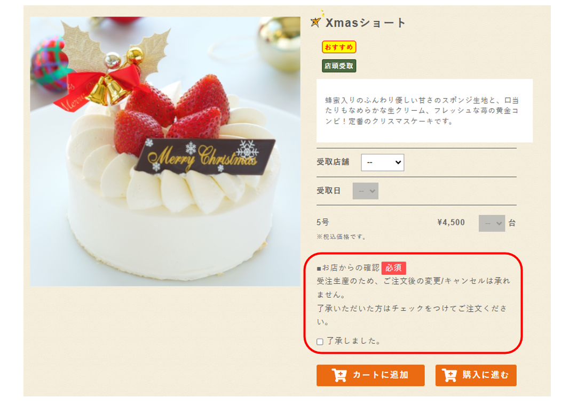Screen dimensions: 577x406
Task: Open the quantity dropdown next to 台
Action: 492,223
